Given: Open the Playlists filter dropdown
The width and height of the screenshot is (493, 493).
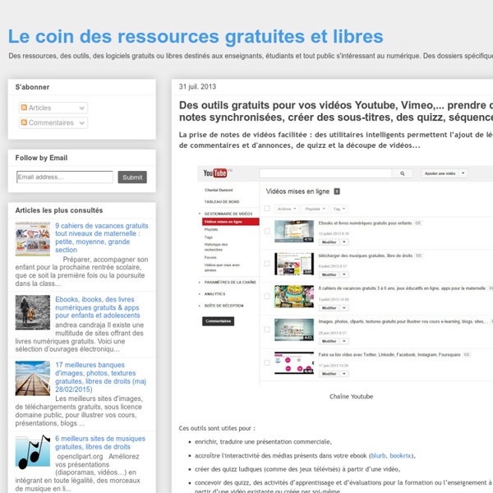Looking at the screenshot, I should point(315,209).
